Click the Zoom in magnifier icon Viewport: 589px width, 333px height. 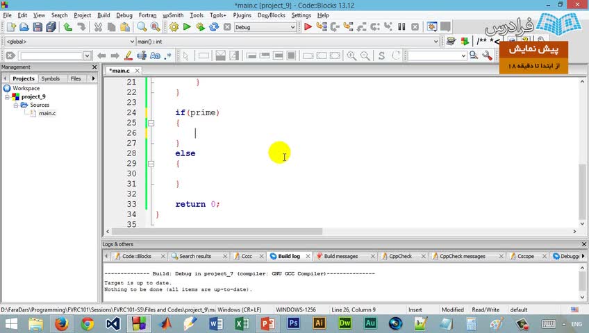tap(351, 56)
